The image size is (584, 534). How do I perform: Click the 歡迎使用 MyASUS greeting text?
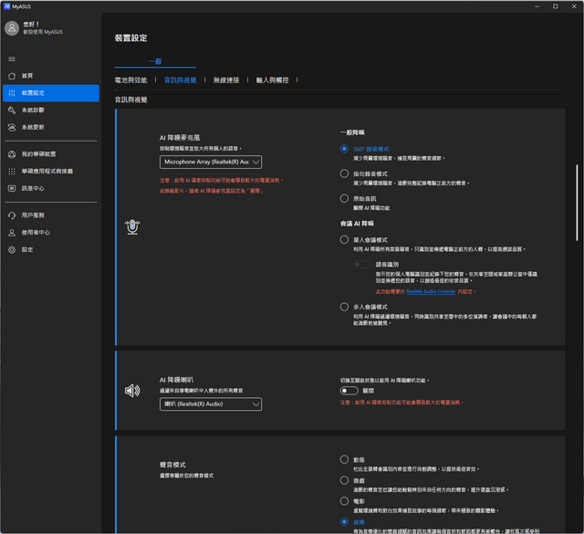[x=43, y=32]
